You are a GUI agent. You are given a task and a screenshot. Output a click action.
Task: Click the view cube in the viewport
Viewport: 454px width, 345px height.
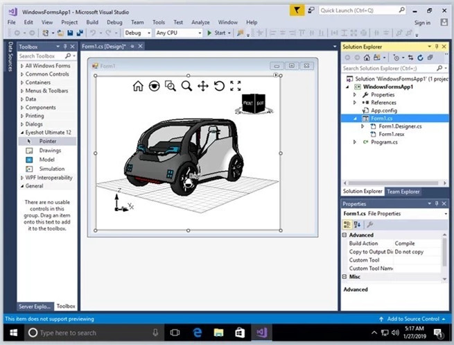point(254,104)
